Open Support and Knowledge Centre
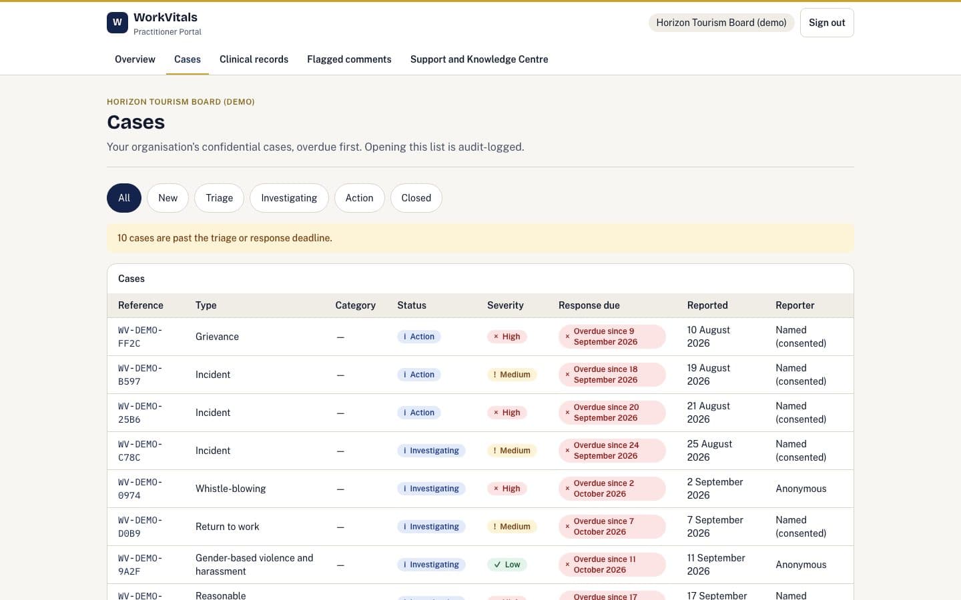 tap(479, 59)
